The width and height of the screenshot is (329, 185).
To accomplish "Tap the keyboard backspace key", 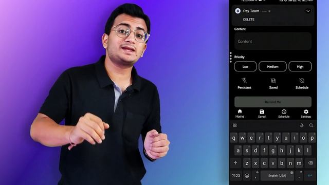I will (310, 163).
